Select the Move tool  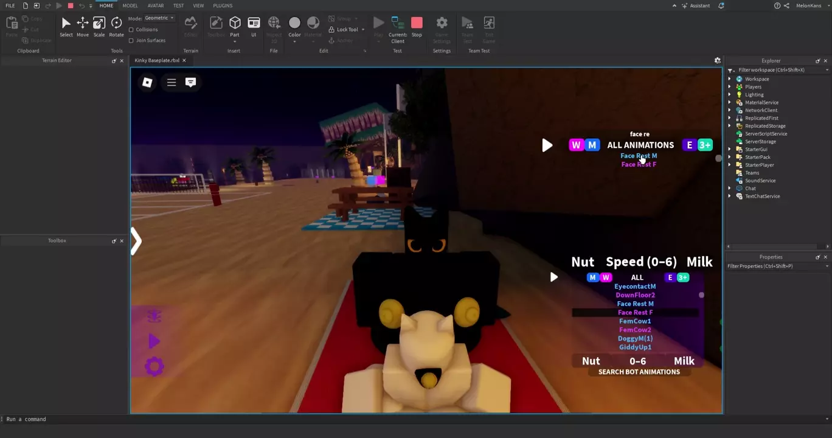click(82, 27)
